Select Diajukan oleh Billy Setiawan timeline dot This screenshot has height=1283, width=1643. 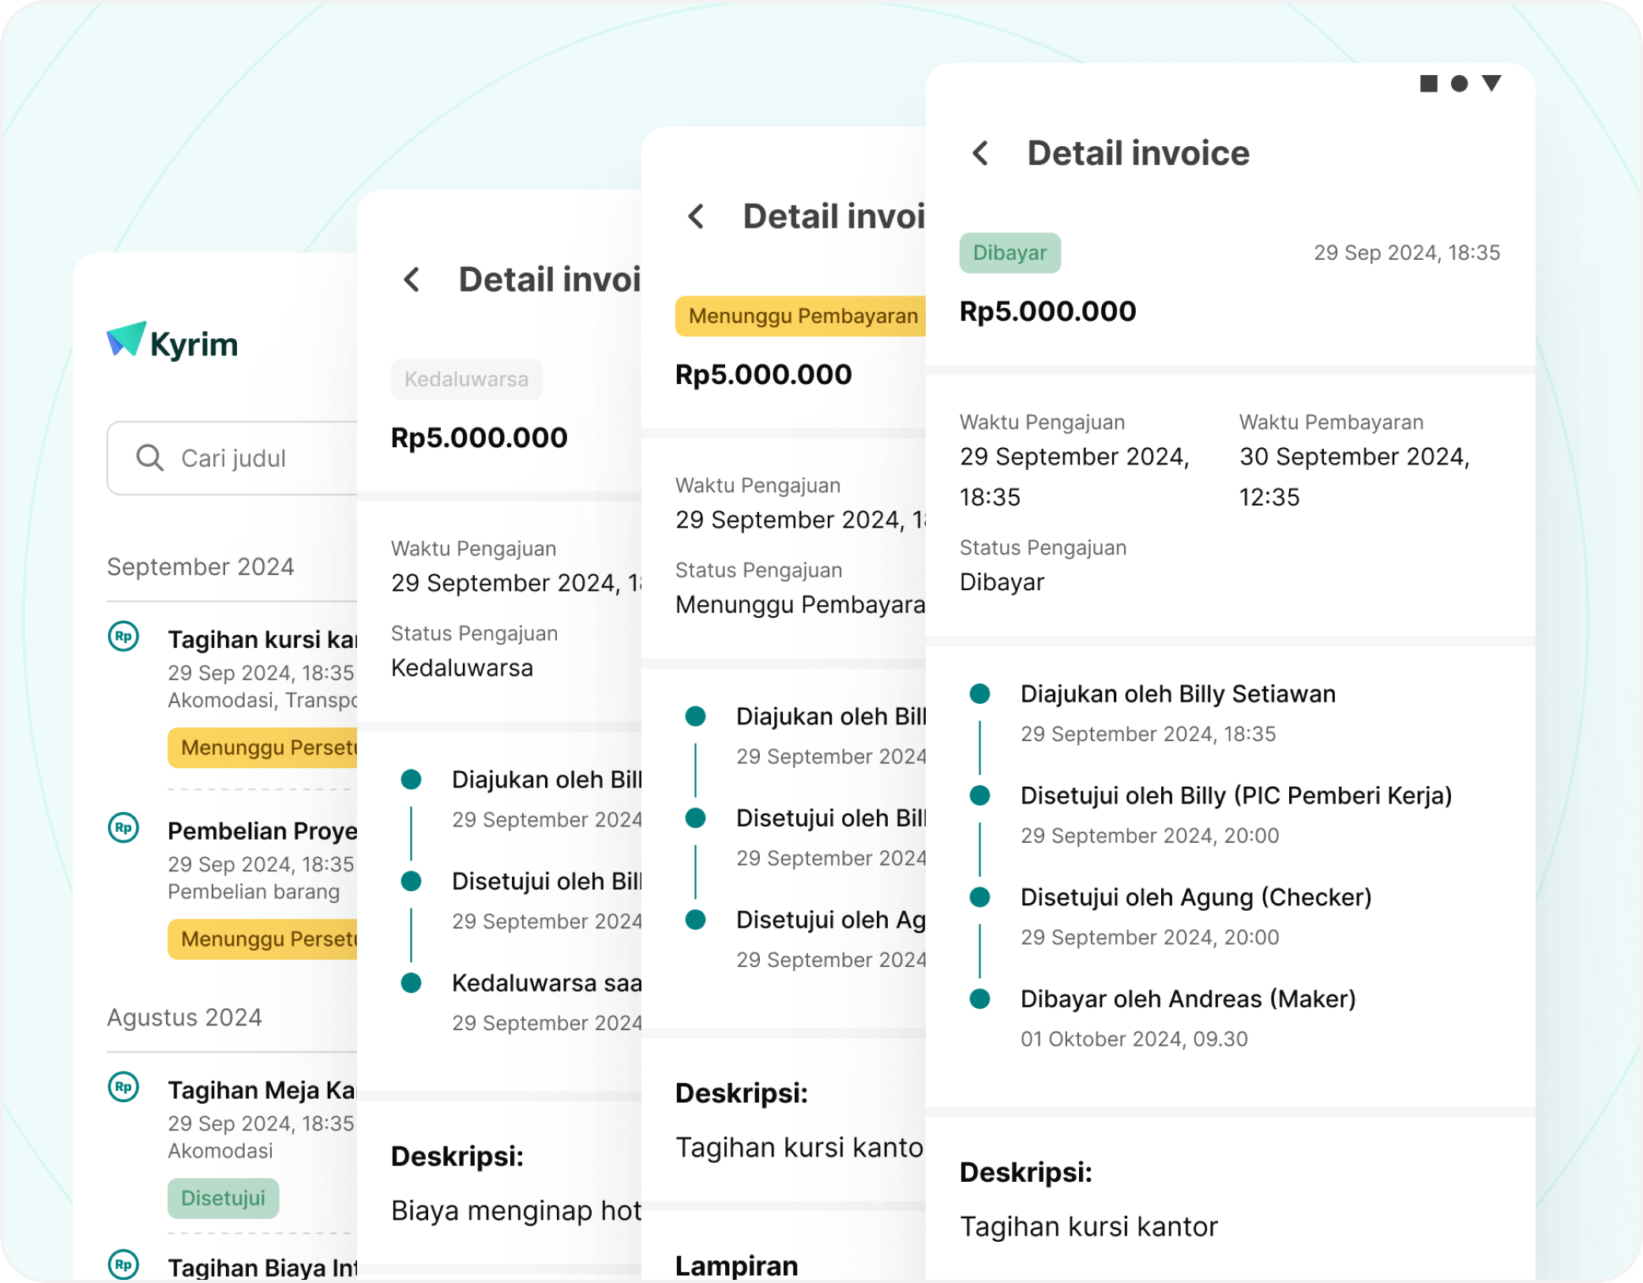coord(979,694)
